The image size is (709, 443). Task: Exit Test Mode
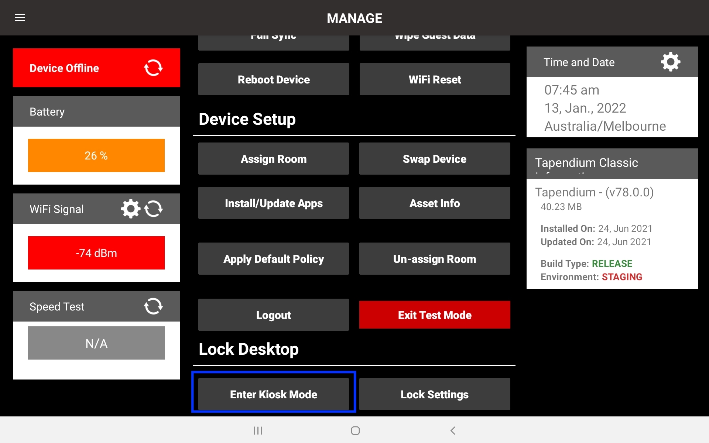coord(434,315)
